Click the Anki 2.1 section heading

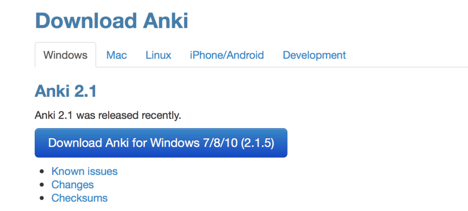(x=66, y=91)
